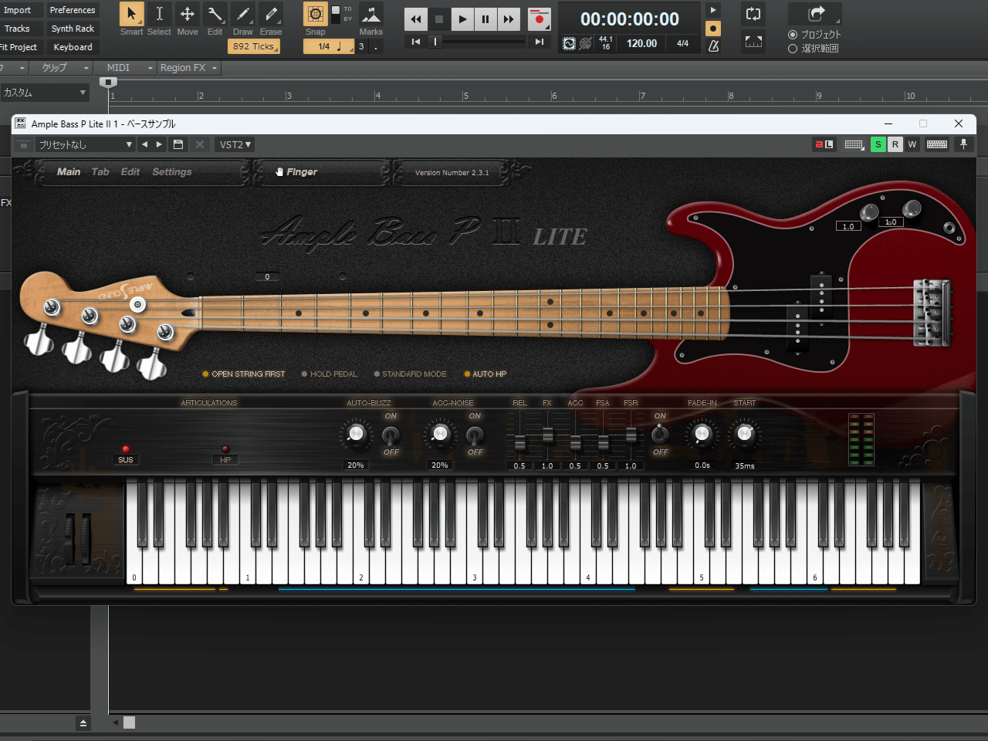Select the Smart tool arrow icon

click(131, 15)
